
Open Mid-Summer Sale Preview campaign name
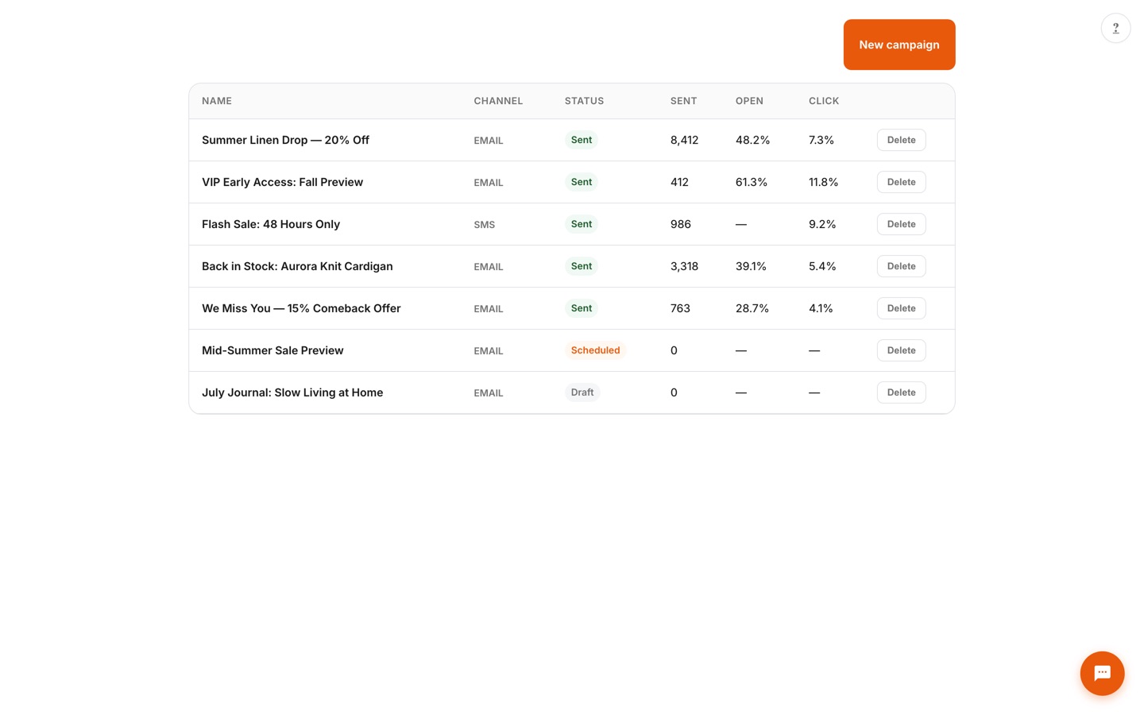pos(272,350)
